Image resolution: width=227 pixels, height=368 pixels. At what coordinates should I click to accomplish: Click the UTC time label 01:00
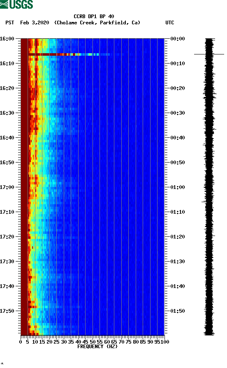coord(178,187)
